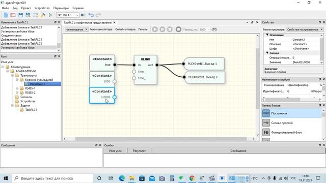Screen dimensions: 326x183
Task: Open IP address 192.168.7.1 dropdown
Action: pyautogui.click(x=77, y=15)
